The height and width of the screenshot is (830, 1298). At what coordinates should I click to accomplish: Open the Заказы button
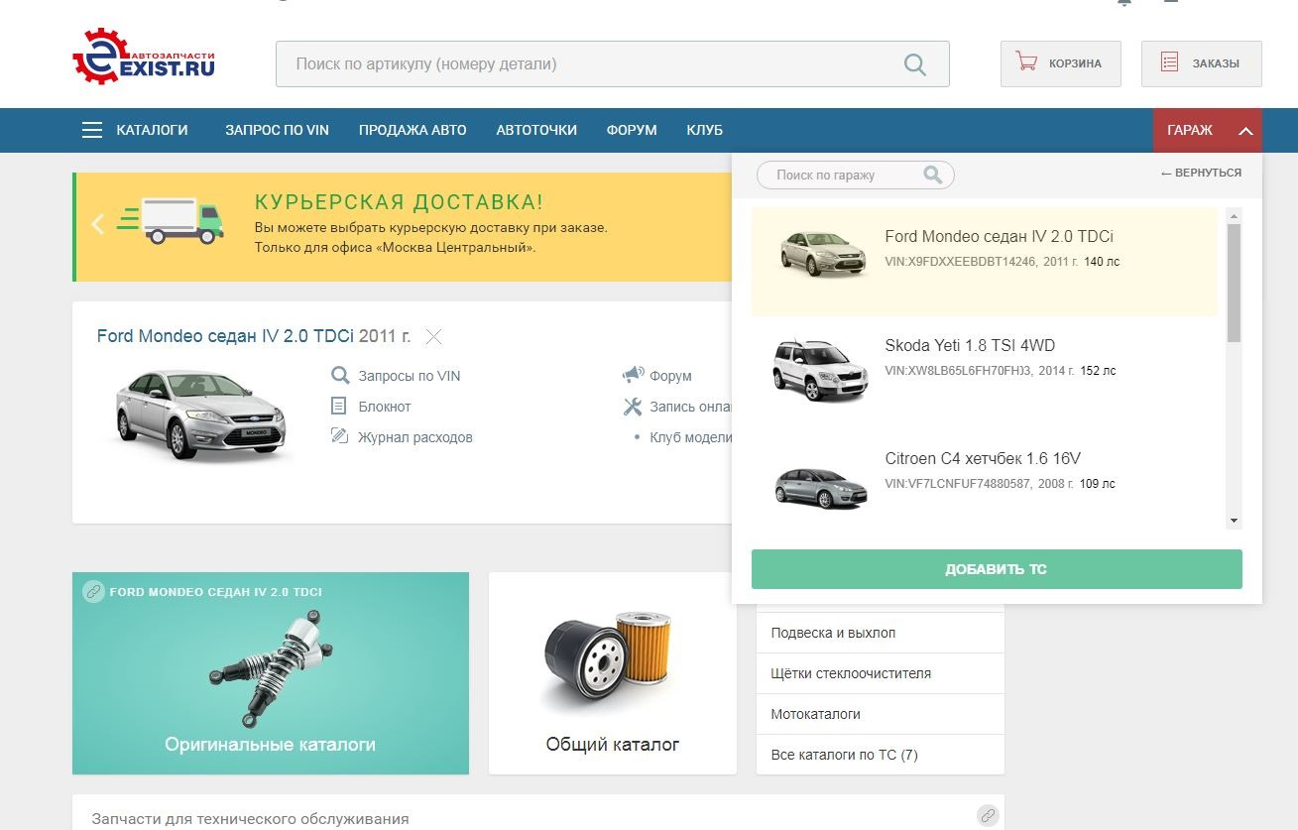click(x=1202, y=63)
